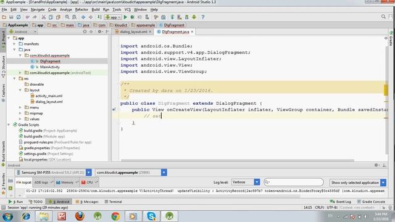Open the Gradle Console button
Screen dimensions: 395x222
(371, 202)
